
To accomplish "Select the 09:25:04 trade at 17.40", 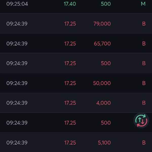I will pos(76,5).
